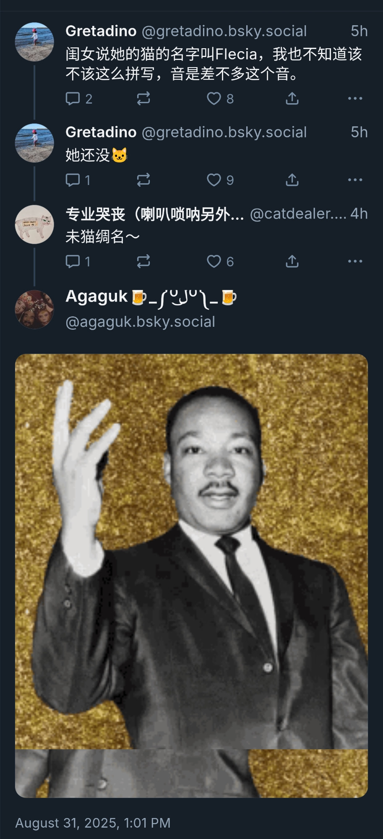Like the first post with 8 likes
The width and height of the screenshot is (383, 839).
[220, 99]
